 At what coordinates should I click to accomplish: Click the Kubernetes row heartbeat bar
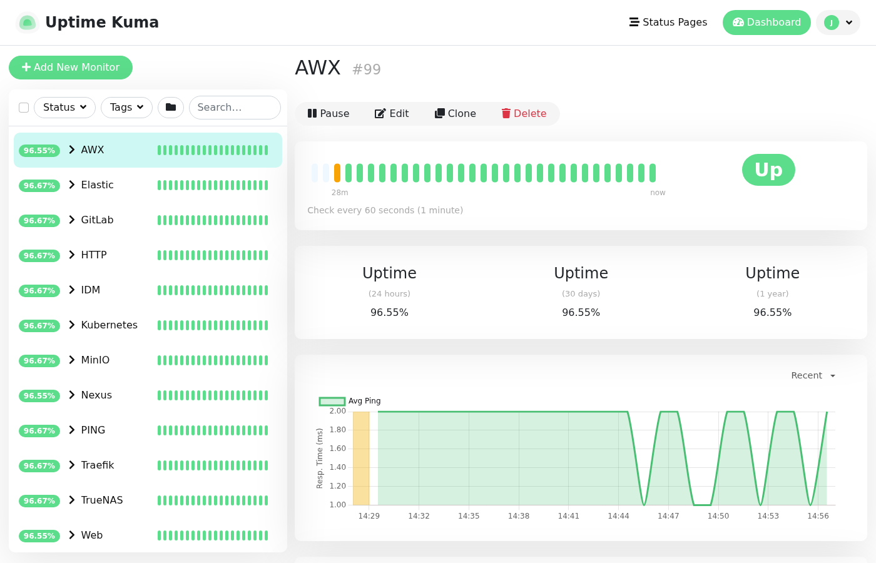point(213,325)
